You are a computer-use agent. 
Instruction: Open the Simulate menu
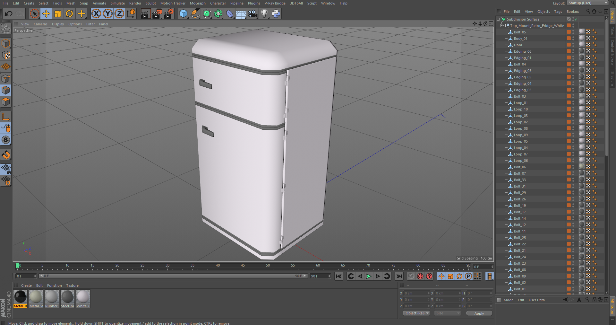click(x=118, y=3)
